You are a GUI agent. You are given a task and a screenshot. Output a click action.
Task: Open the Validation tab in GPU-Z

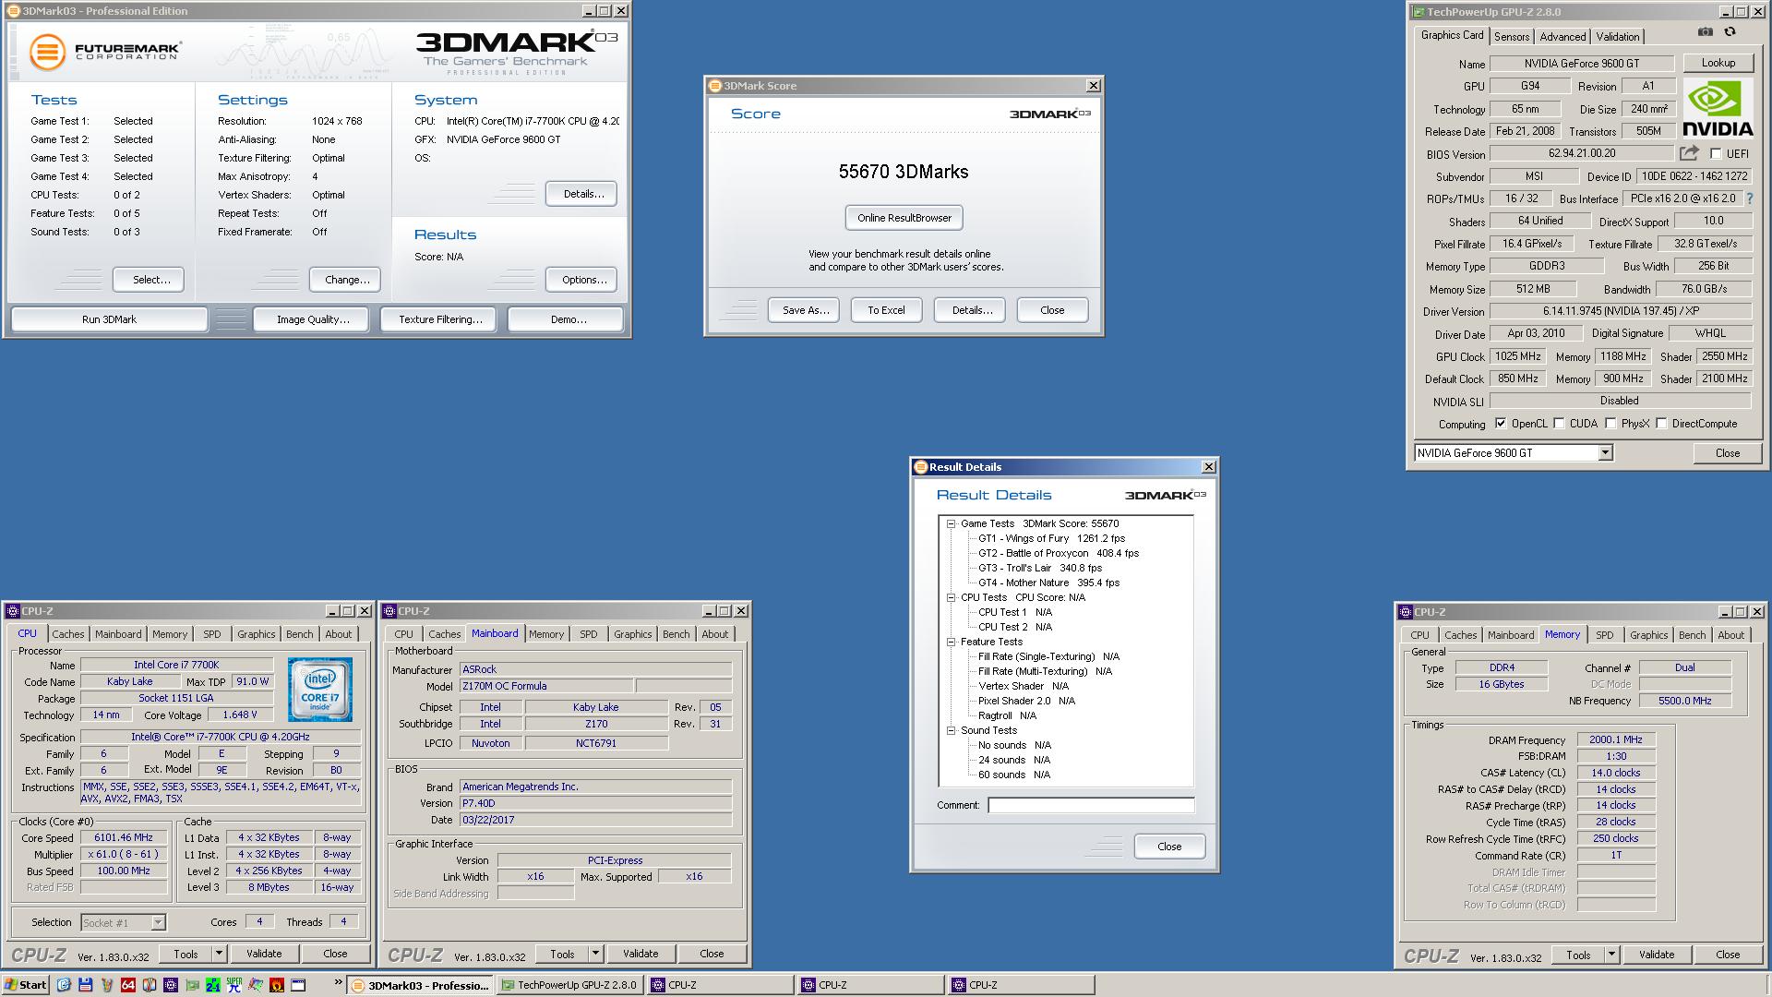[1618, 37]
